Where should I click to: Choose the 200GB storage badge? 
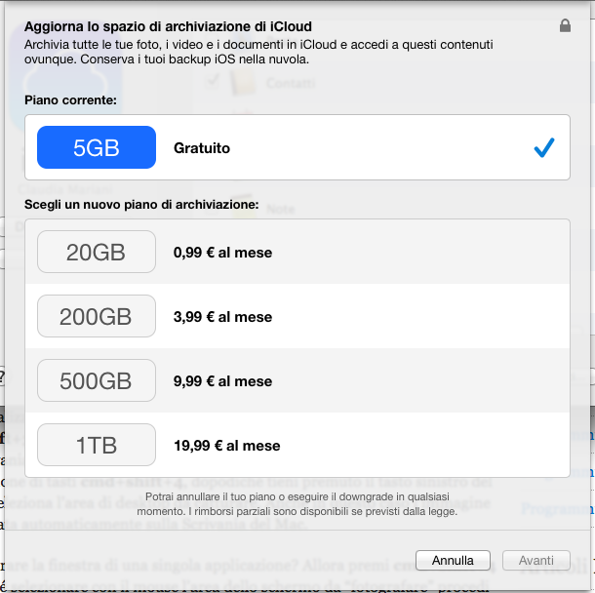tap(97, 316)
